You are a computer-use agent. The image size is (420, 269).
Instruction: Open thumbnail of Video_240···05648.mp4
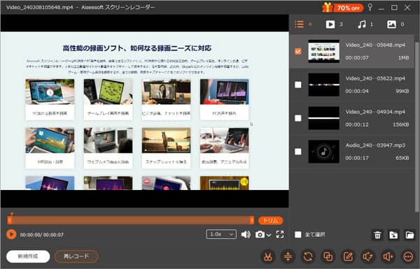[323, 51]
